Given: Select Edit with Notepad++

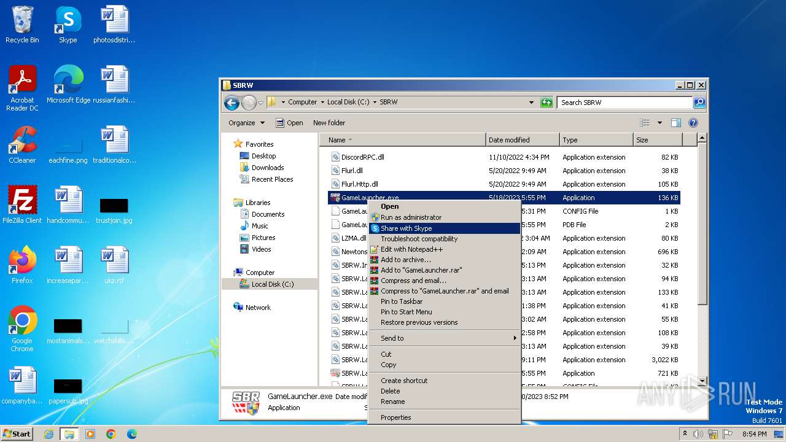Looking at the screenshot, I should [444, 249].
